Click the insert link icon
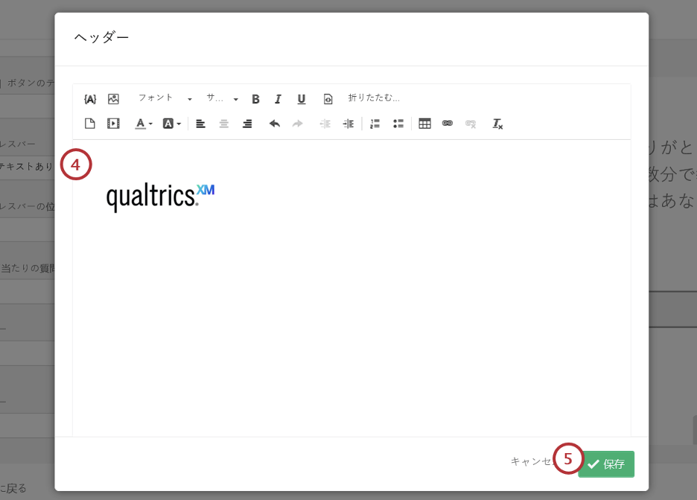The height and width of the screenshot is (500, 697). pyautogui.click(x=448, y=124)
